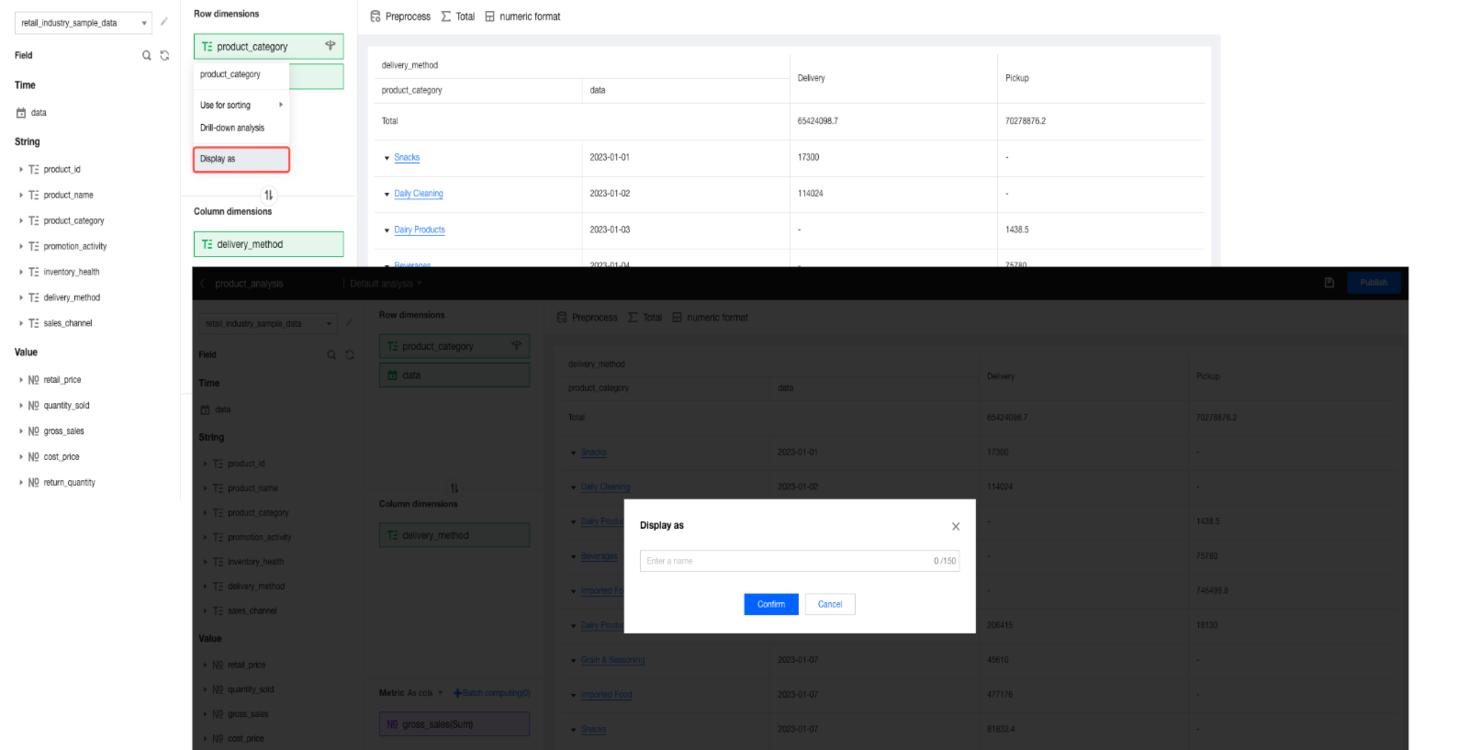Open Dairy Products link in upper table

click(x=420, y=230)
